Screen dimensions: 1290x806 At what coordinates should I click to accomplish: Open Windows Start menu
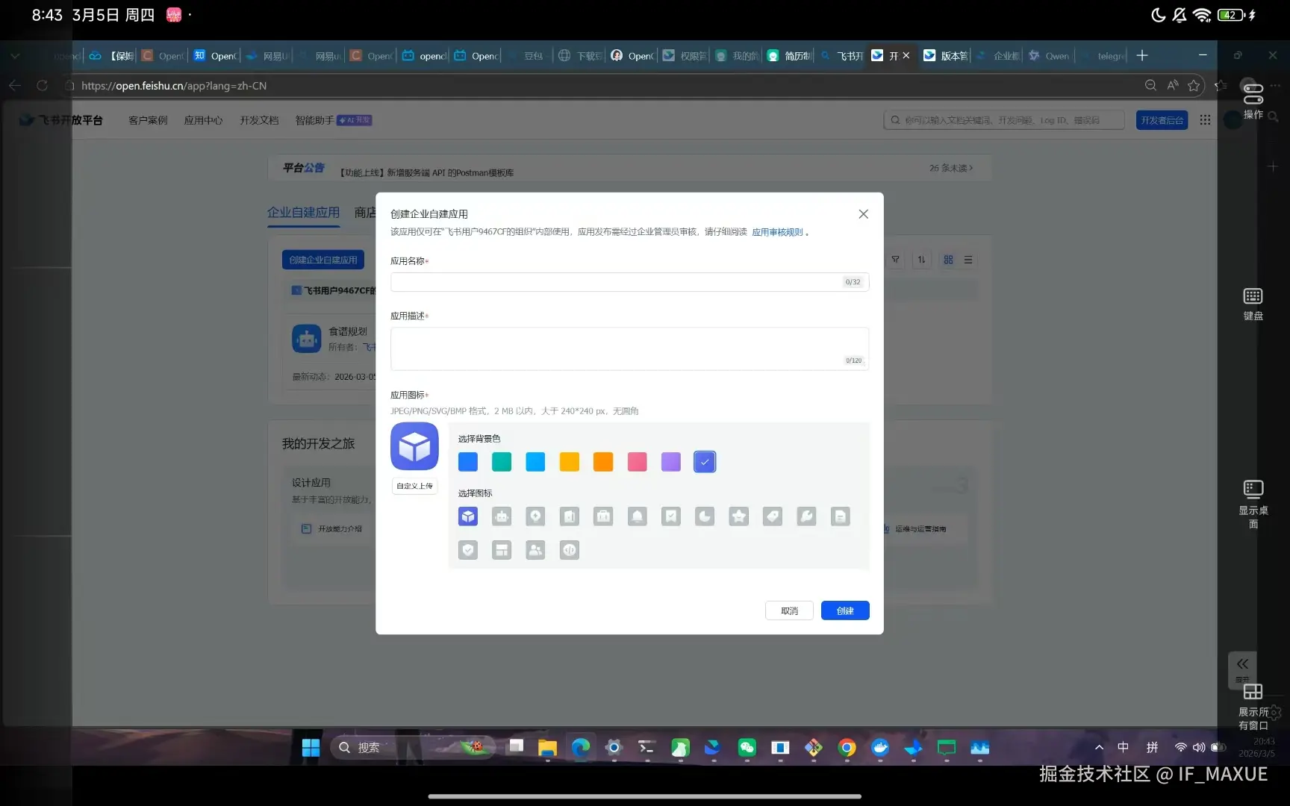(x=311, y=748)
